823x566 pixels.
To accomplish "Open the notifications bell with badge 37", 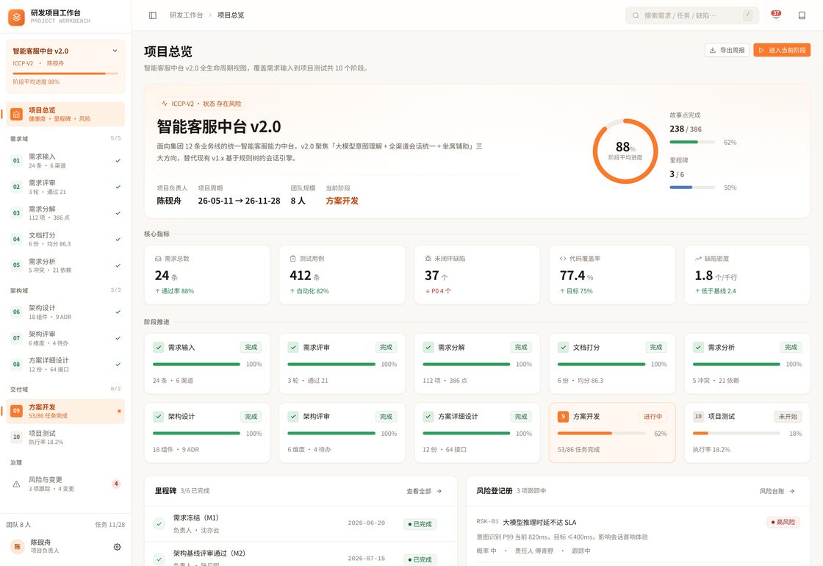I will [x=776, y=15].
